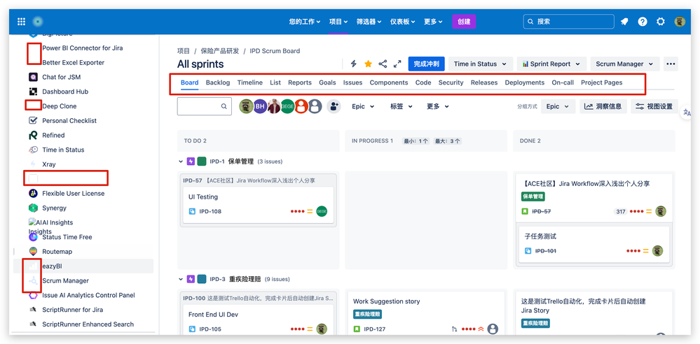Click the top bar 搜索 field

(x=569, y=22)
